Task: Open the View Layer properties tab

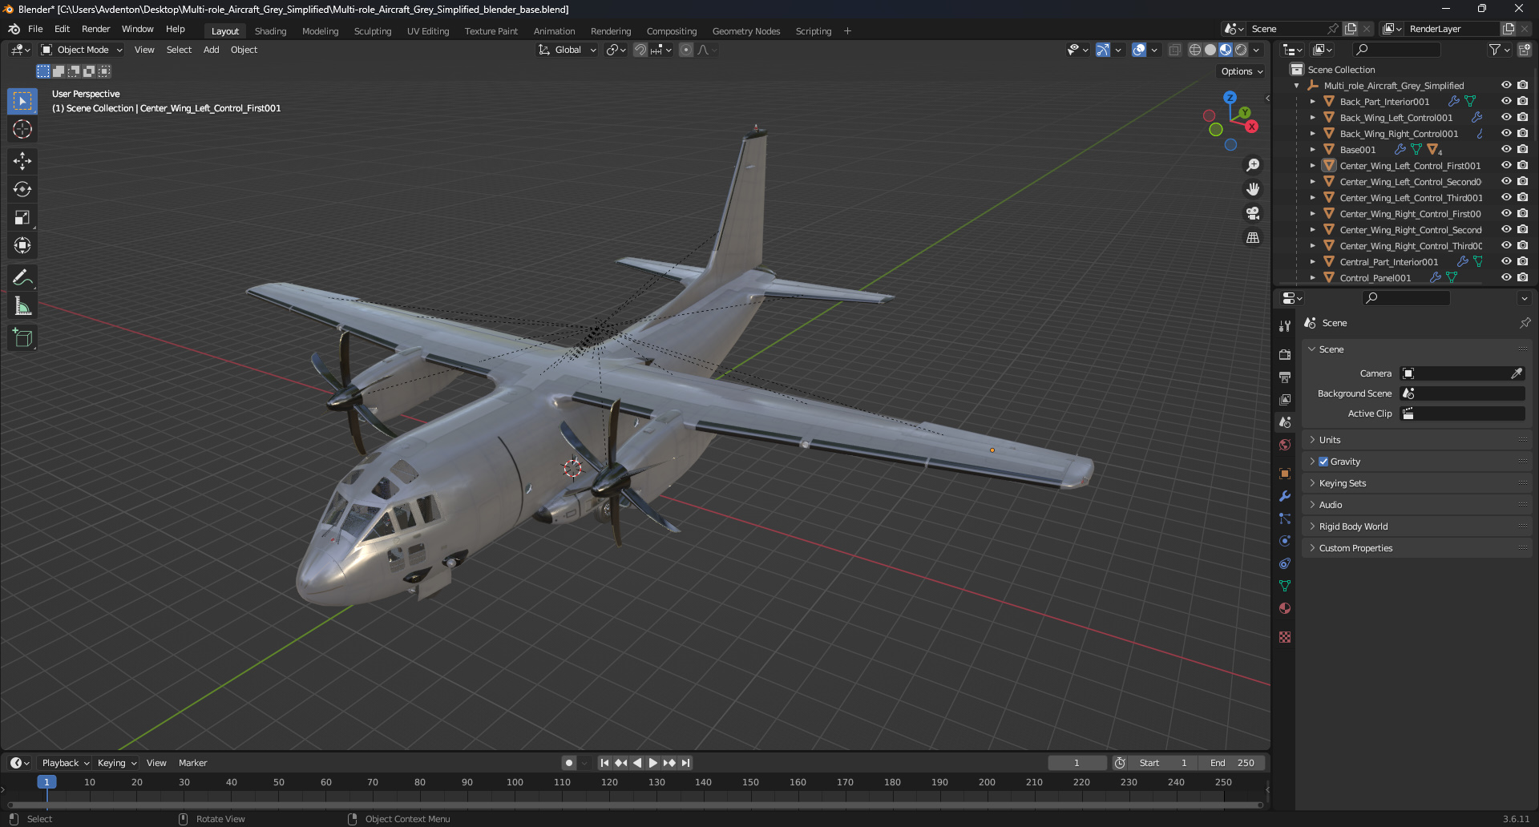Action: (1285, 399)
